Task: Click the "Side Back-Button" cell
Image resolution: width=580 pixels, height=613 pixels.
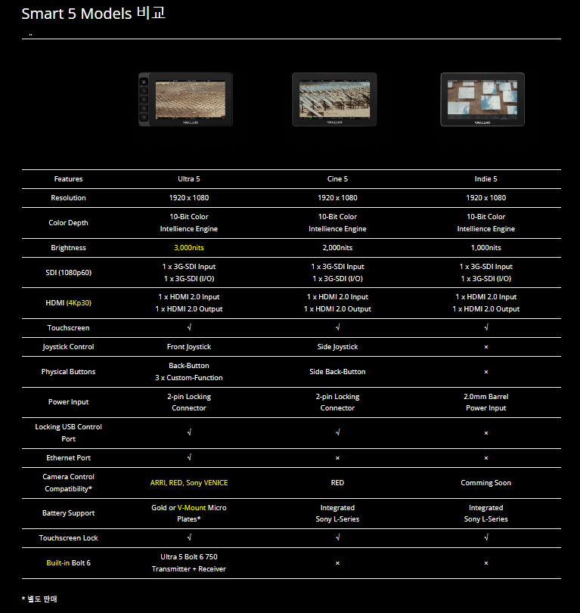Action: (337, 372)
